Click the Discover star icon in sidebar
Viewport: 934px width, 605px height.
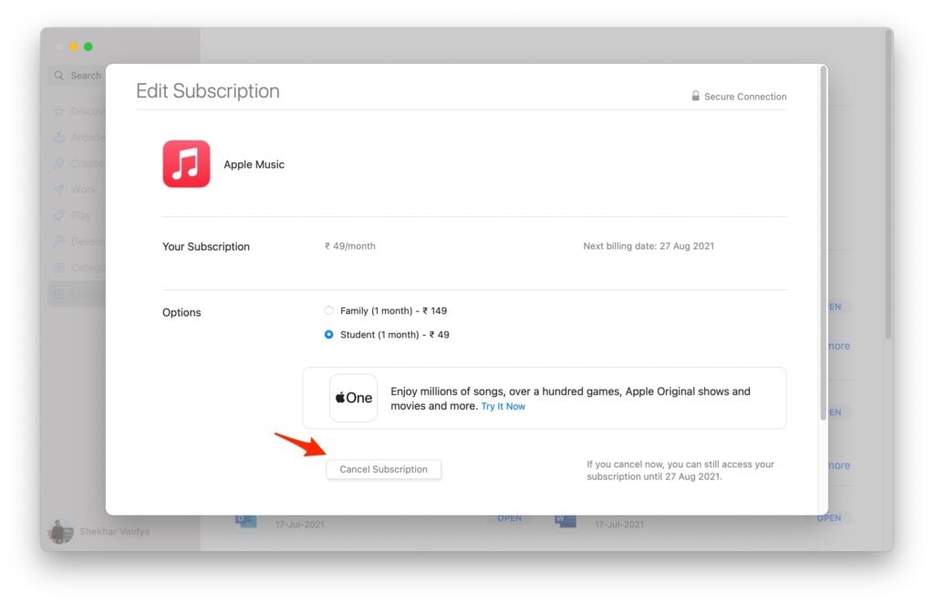[59, 111]
